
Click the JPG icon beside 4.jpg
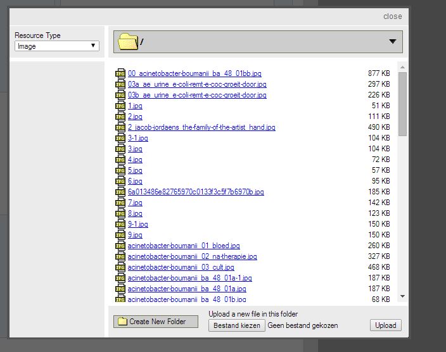[120, 160]
